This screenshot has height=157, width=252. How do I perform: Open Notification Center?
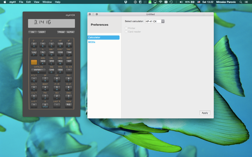point(246,2)
